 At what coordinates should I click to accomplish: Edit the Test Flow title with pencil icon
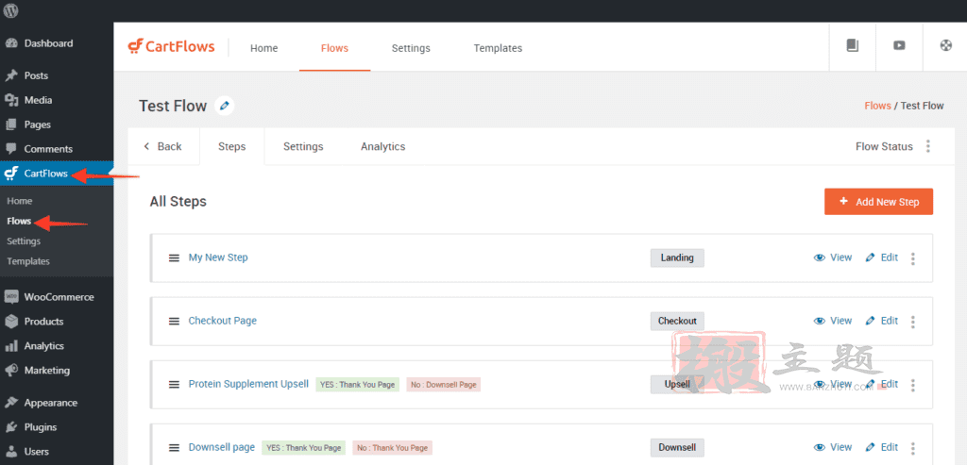coord(225,106)
